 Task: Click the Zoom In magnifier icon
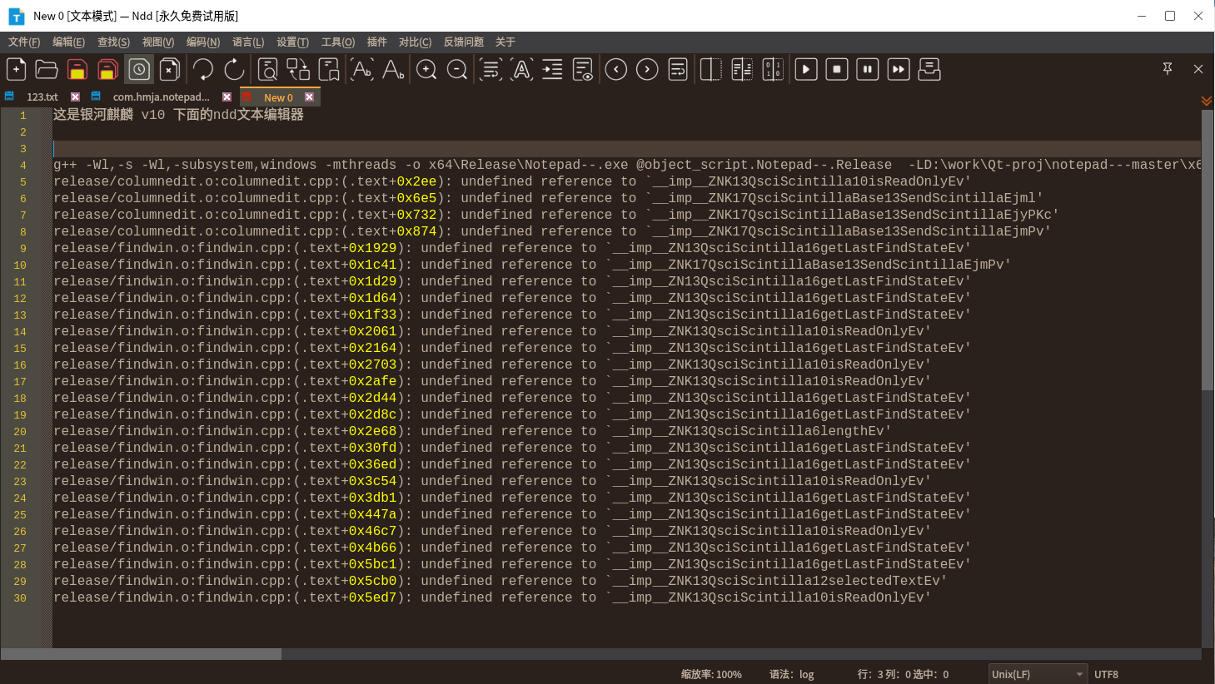[x=426, y=70]
